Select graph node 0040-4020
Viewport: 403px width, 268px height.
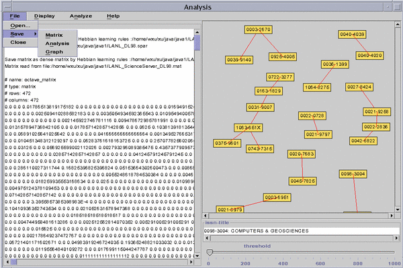(x=370, y=55)
